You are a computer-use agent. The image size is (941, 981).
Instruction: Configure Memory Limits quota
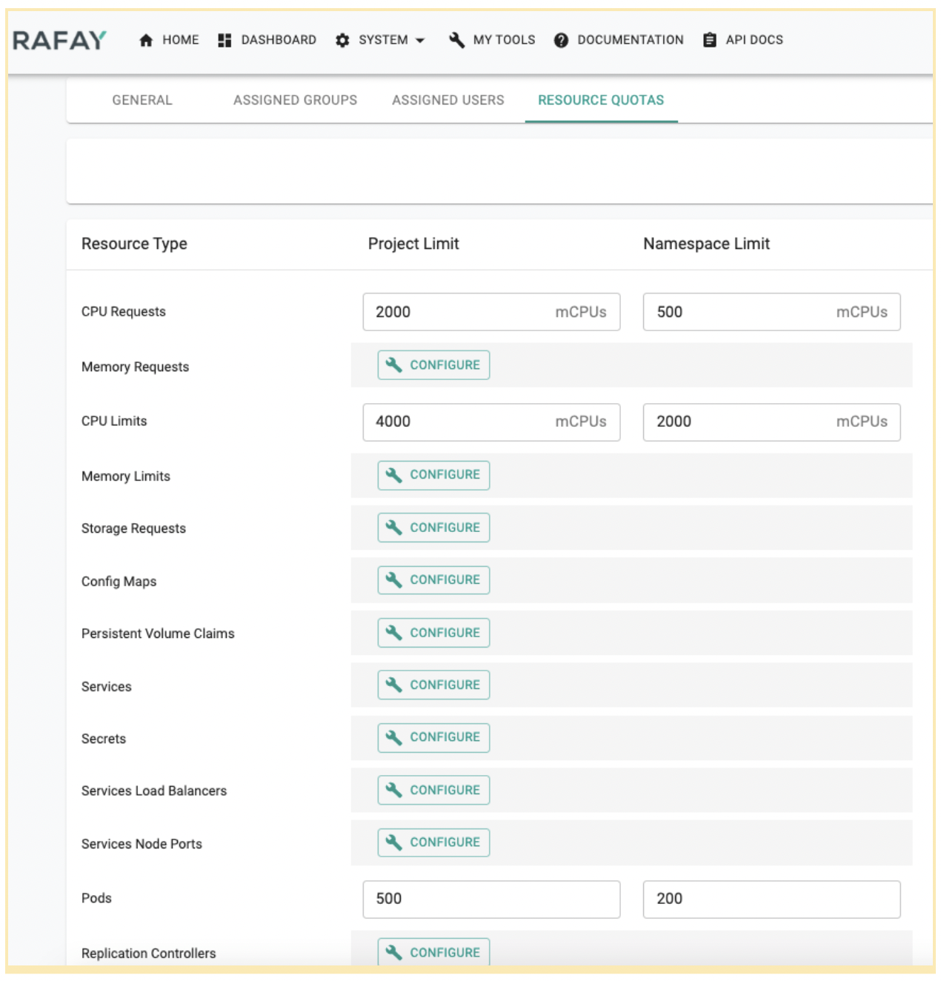point(433,475)
